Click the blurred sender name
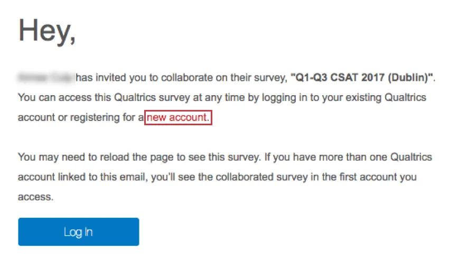 (x=46, y=78)
